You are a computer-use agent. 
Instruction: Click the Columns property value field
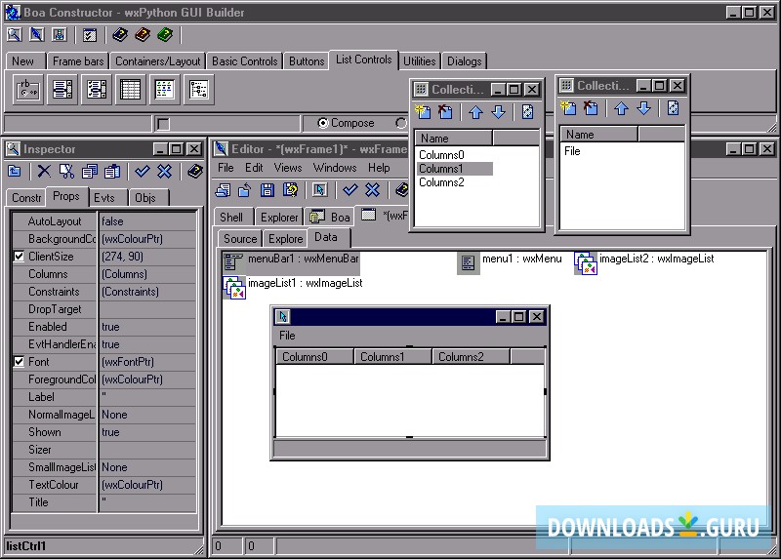point(147,274)
